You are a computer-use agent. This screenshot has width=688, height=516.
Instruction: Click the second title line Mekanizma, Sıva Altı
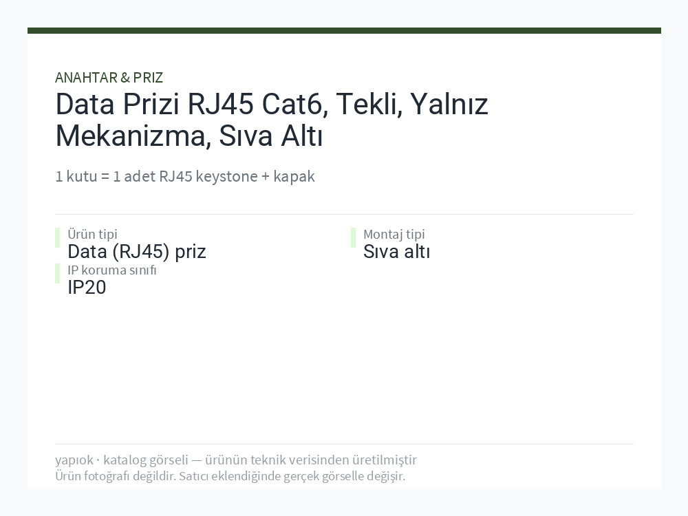(x=189, y=136)
